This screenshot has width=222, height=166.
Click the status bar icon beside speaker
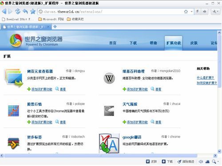pos(207,162)
